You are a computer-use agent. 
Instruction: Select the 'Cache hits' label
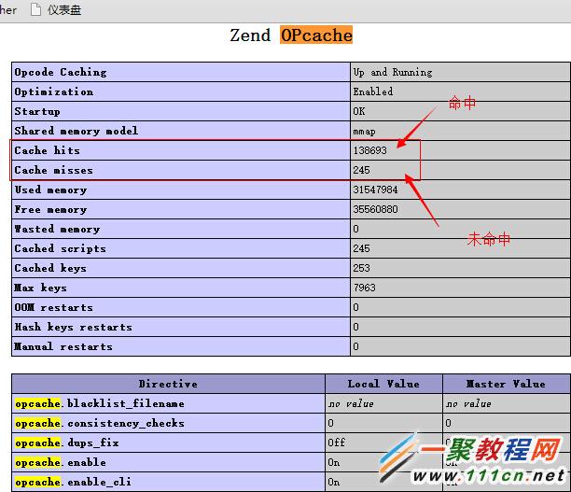(x=47, y=150)
